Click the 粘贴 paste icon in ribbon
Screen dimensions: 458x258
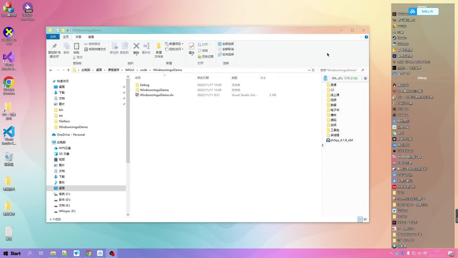click(x=76, y=46)
